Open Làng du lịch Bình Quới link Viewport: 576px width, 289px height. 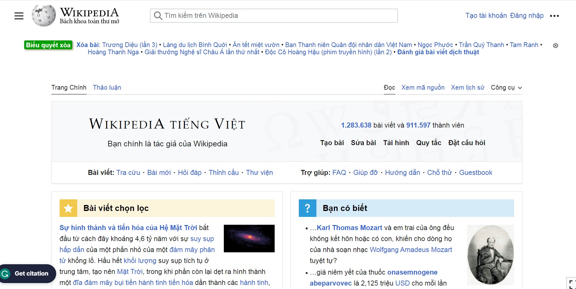[x=195, y=45]
